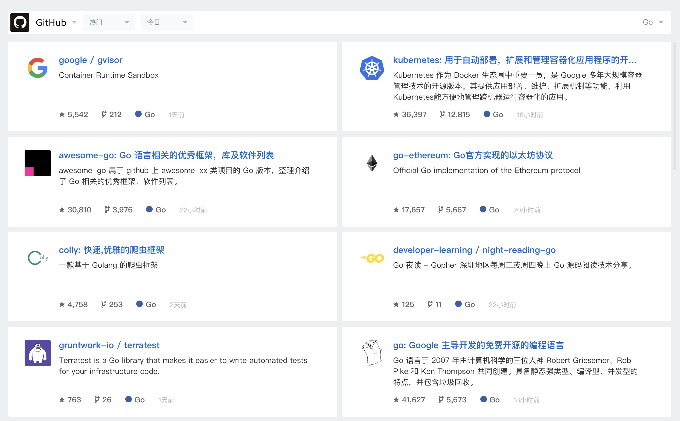Open developer-learning / night-reading-go link
This screenshot has height=421, width=680.
[474, 250]
